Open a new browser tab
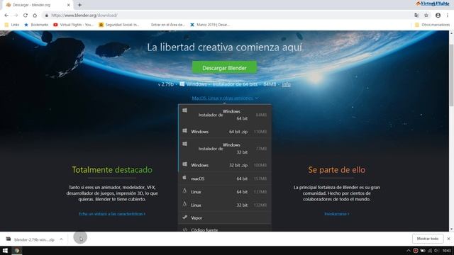The image size is (454, 255). 79,5
